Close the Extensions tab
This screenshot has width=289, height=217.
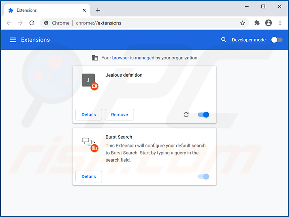click(x=84, y=10)
